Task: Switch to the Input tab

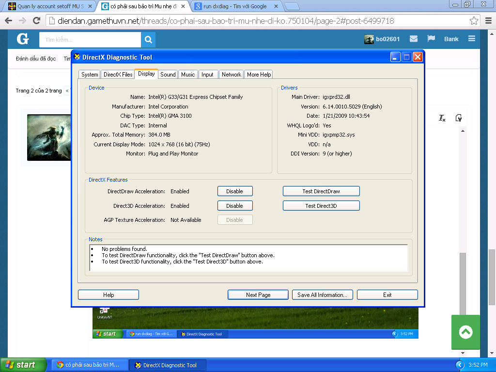Action: point(207,74)
